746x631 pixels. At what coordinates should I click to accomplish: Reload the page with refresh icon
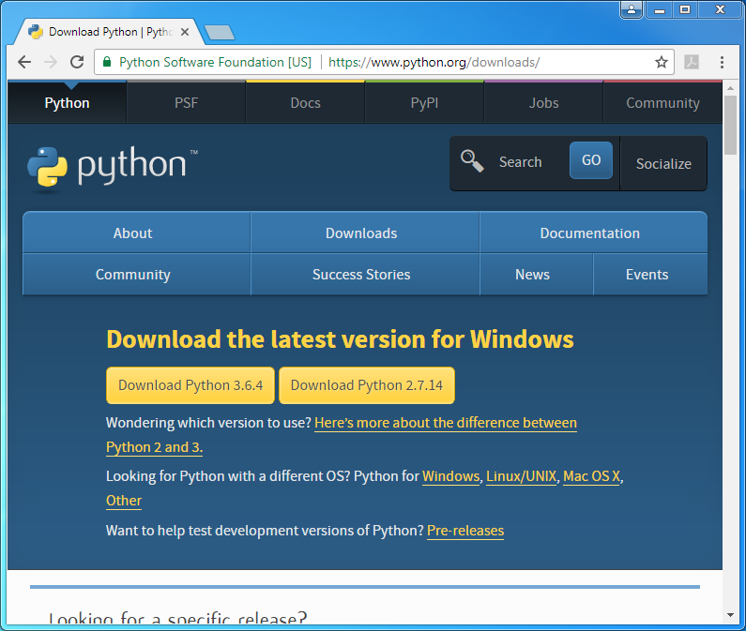(77, 62)
